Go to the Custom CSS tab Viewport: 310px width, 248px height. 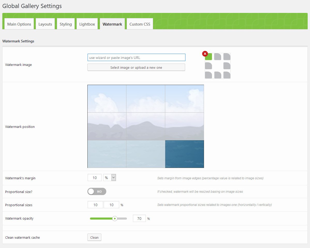(x=140, y=24)
